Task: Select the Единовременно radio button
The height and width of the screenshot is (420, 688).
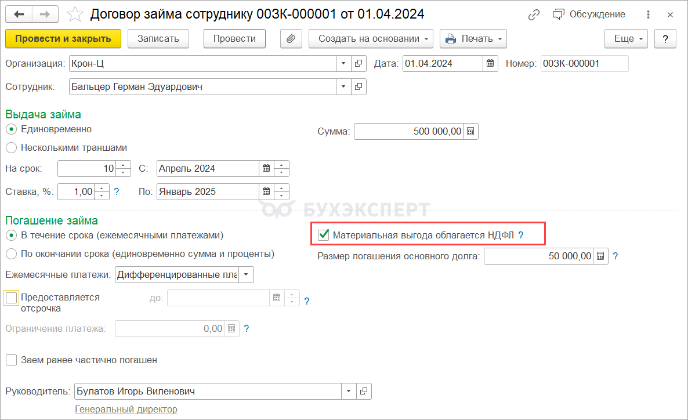Action: coord(12,129)
